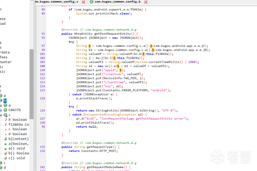Click the "key" string literal
Screen dimensions: 257x171
(x=108, y=86)
